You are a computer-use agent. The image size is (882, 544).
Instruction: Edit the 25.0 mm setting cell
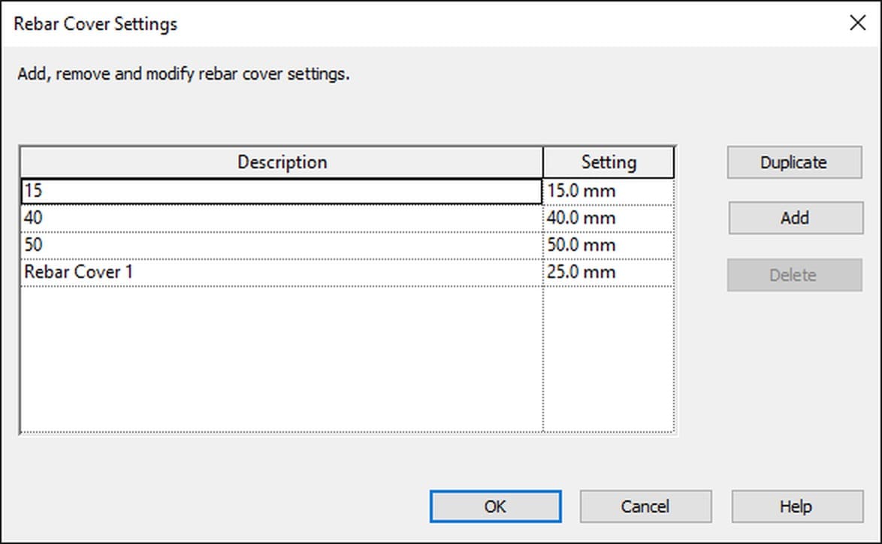point(609,272)
